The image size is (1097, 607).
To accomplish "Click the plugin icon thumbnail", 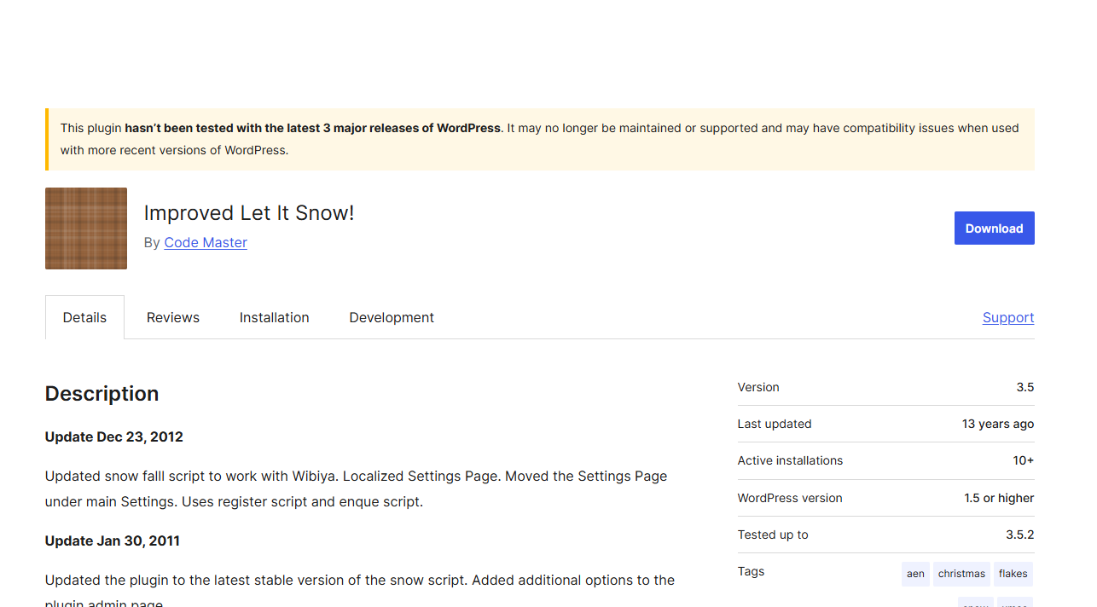I will coord(85,228).
